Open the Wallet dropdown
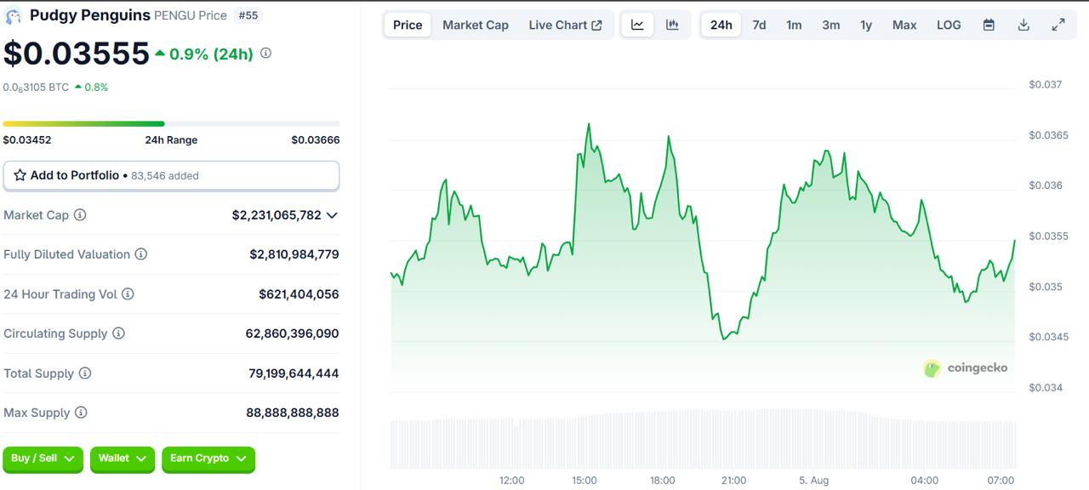 click(x=123, y=459)
